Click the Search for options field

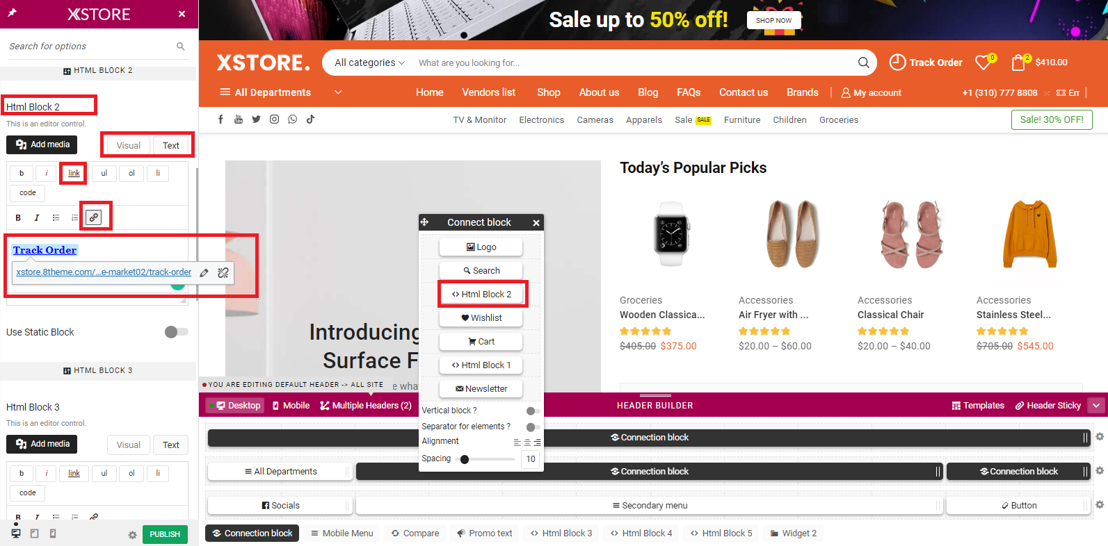tap(89, 47)
